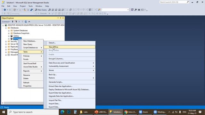
Task: Open the Window menu
Action: click(39, 6)
